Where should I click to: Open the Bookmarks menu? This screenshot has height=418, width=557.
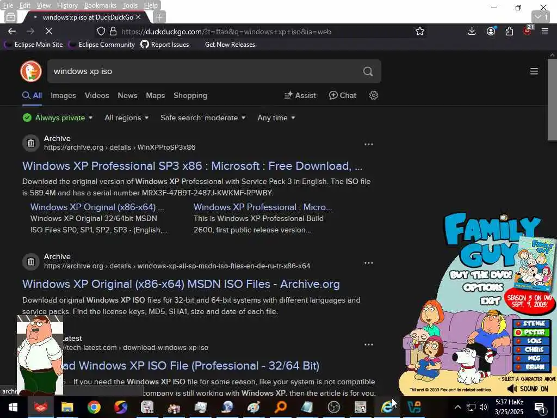tap(100, 5)
